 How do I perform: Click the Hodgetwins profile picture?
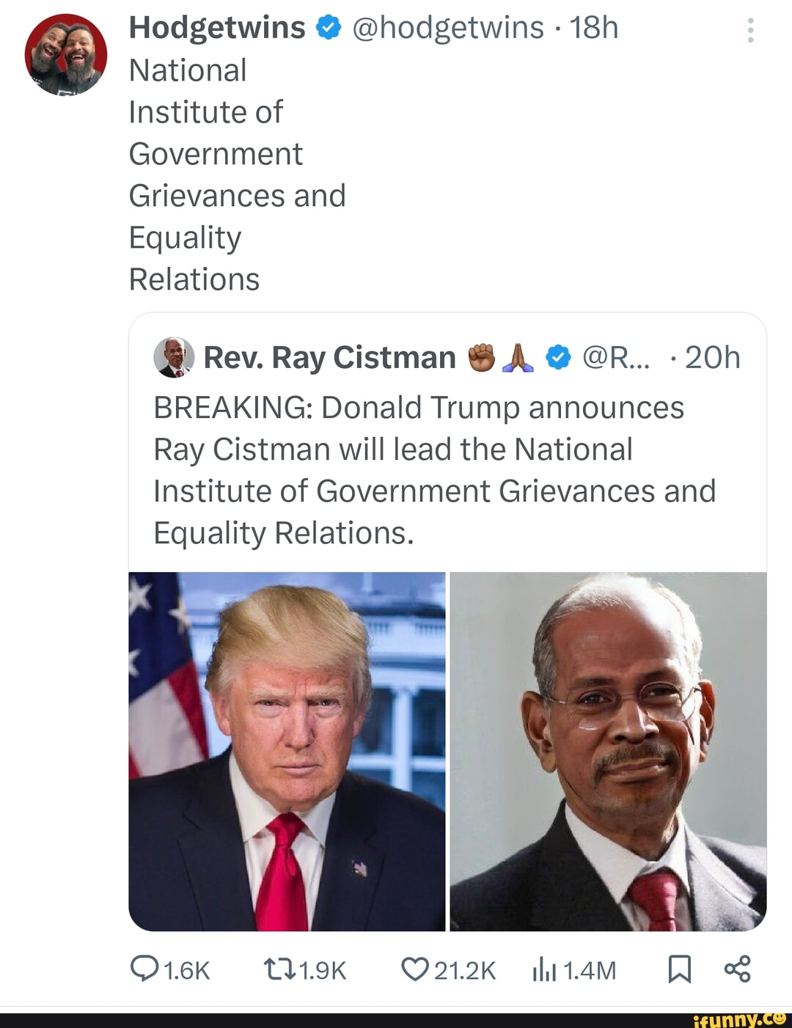[x=67, y=53]
